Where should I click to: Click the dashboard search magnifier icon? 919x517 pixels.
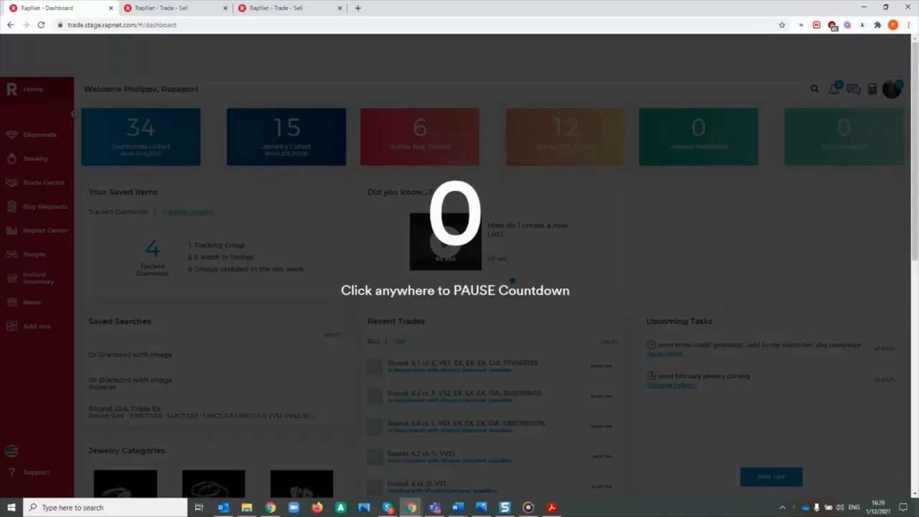pos(814,89)
